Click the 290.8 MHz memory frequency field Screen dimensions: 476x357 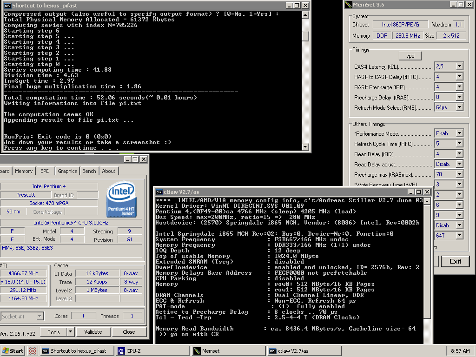(408, 36)
